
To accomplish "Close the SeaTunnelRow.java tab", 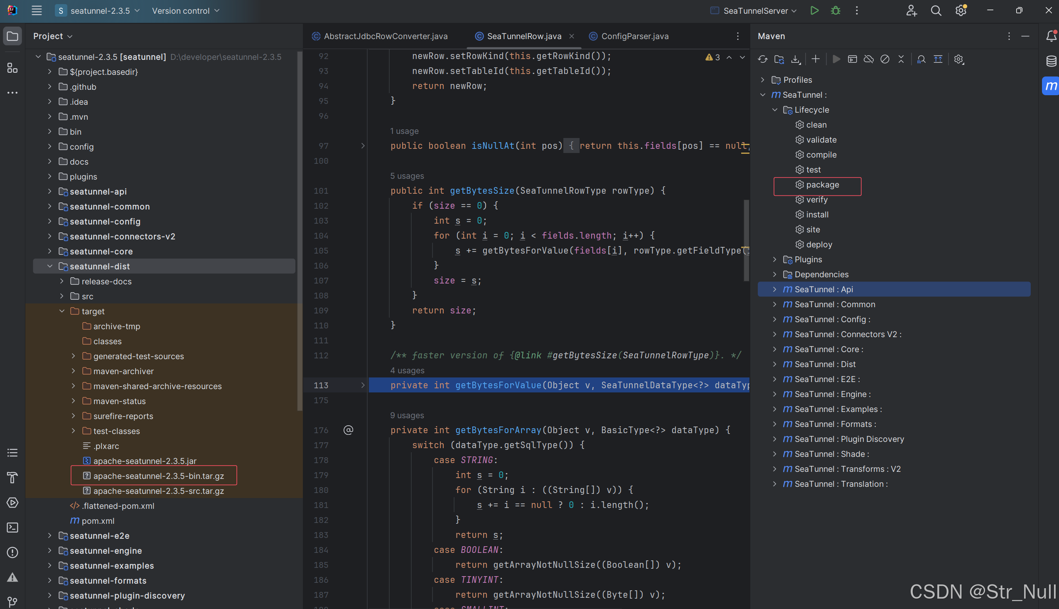I will click(x=572, y=36).
